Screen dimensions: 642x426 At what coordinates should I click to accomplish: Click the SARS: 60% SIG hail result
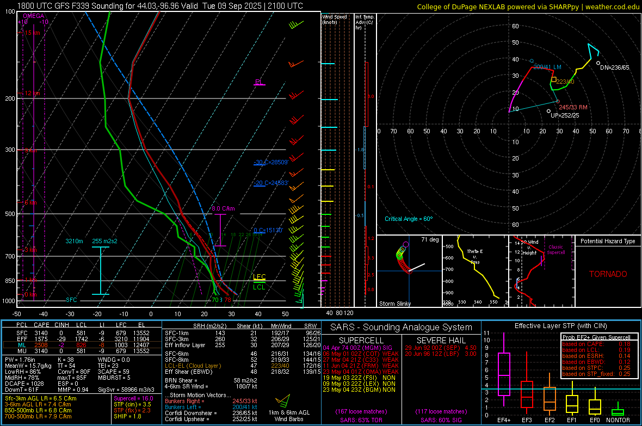441,420
